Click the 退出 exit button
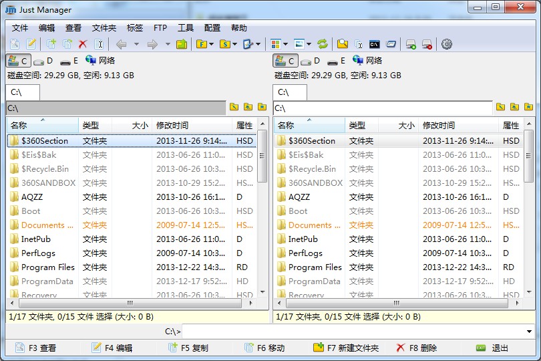 pyautogui.click(x=492, y=348)
